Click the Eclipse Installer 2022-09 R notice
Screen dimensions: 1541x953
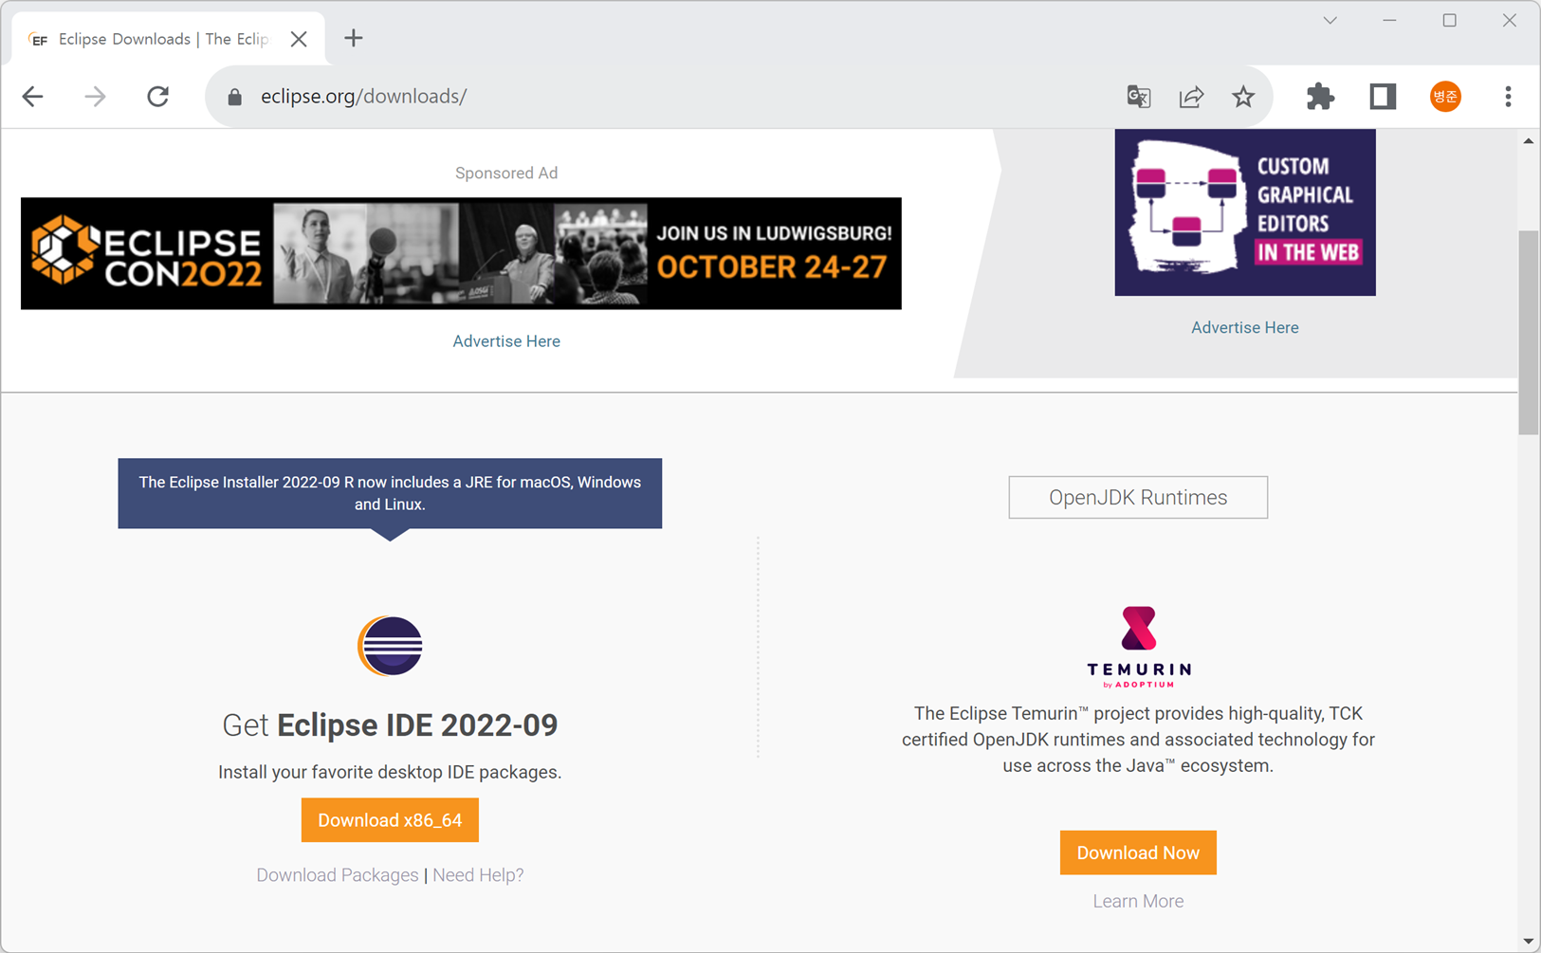pyautogui.click(x=390, y=494)
